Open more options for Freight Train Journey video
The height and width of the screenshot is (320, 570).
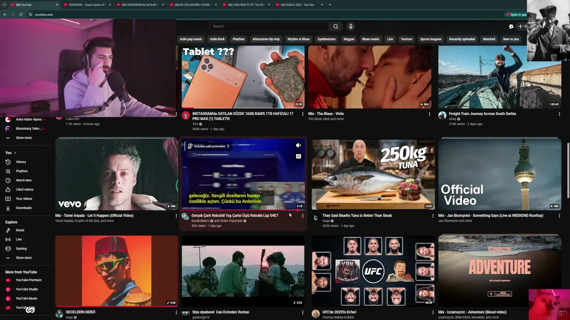pyautogui.click(x=559, y=114)
